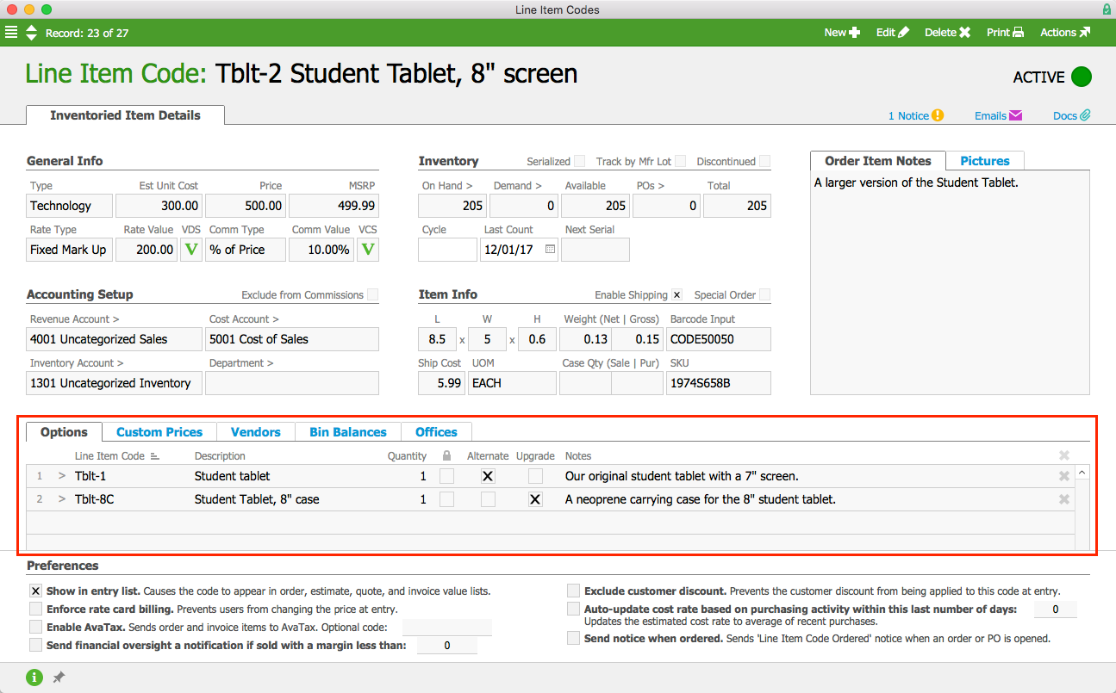This screenshot has height=693, width=1116.
Task: Switch to the Custom Prices tab
Action: (x=159, y=432)
